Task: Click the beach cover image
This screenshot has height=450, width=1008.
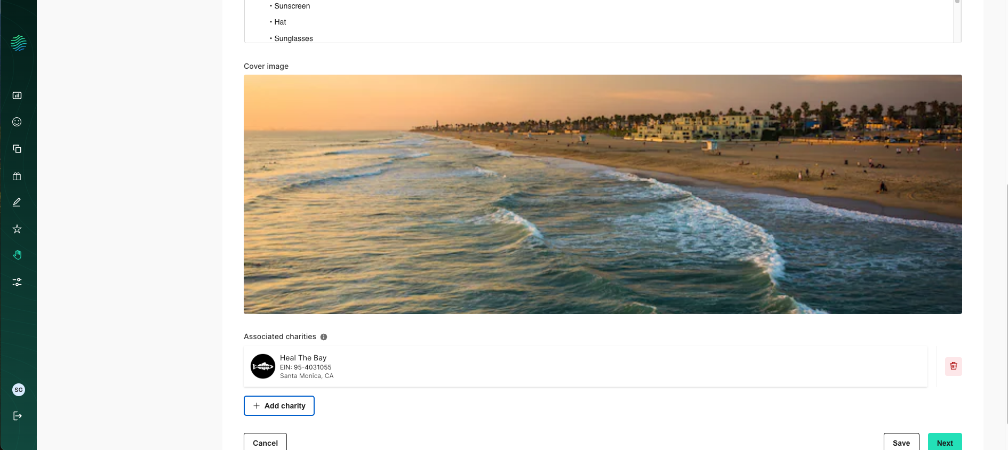Action: (x=603, y=194)
